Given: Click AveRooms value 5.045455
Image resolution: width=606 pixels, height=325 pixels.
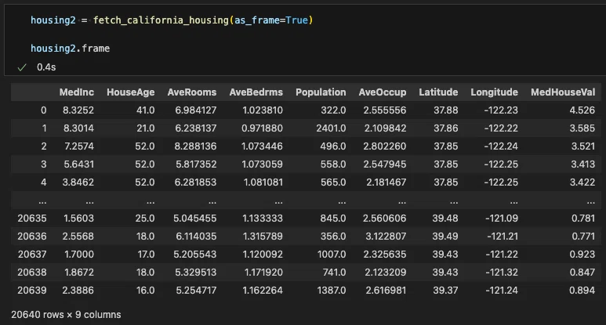Looking at the screenshot, I should (x=194, y=218).
